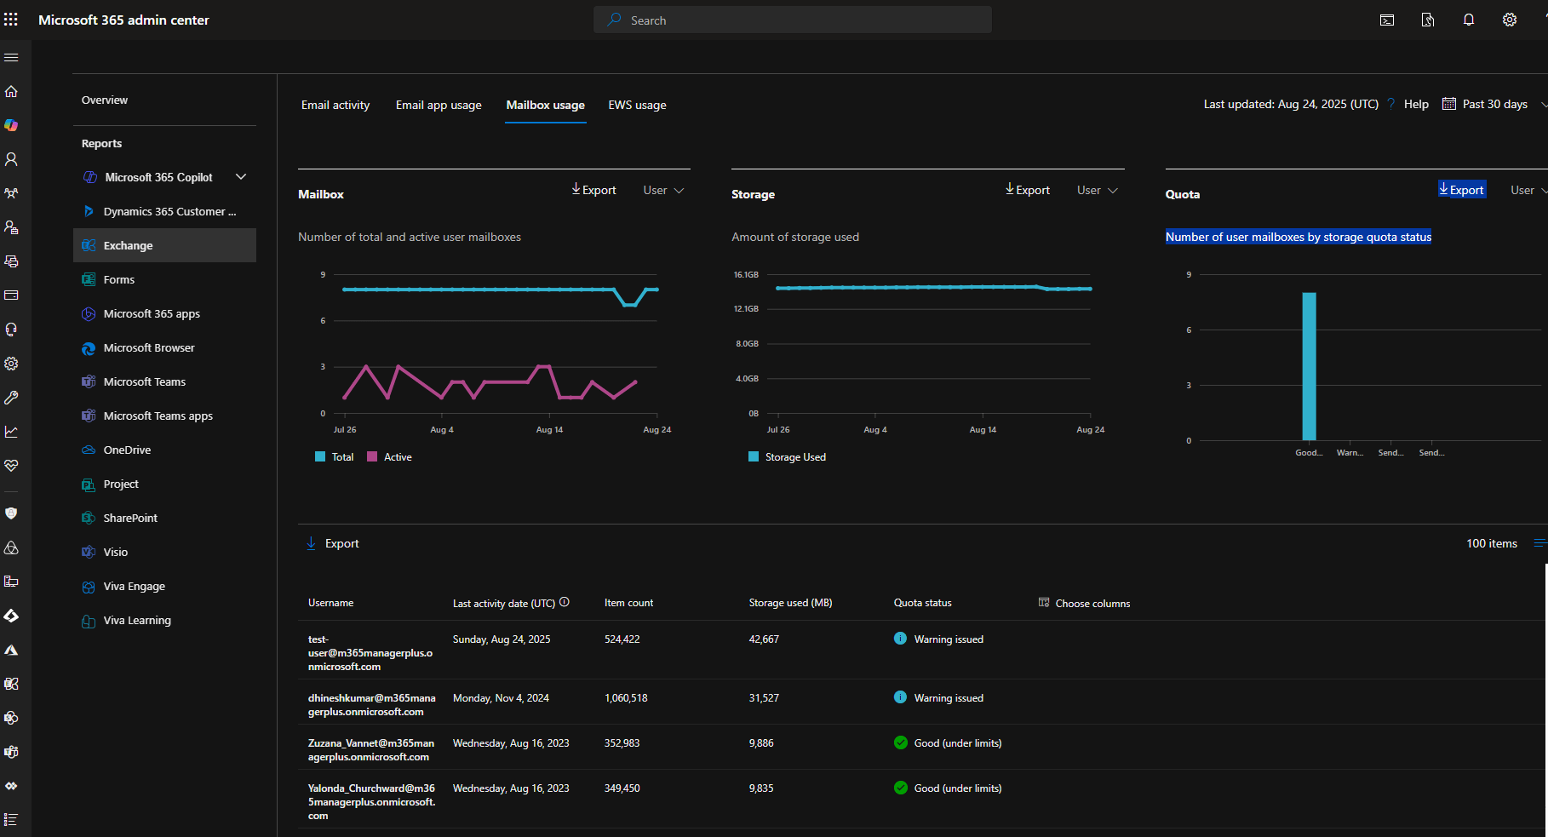Open the Past 30 days date range selector
The image size is (1548, 837).
pos(1492,103)
